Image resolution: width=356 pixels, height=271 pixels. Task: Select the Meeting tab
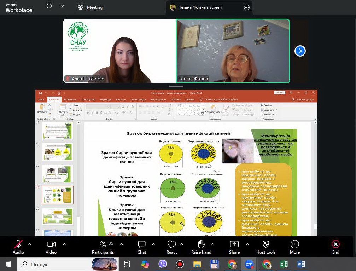[91, 7]
